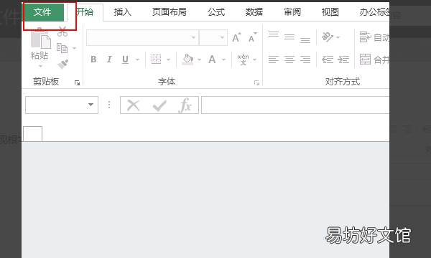
Task: Click the font name combo box
Action: (x=142, y=37)
